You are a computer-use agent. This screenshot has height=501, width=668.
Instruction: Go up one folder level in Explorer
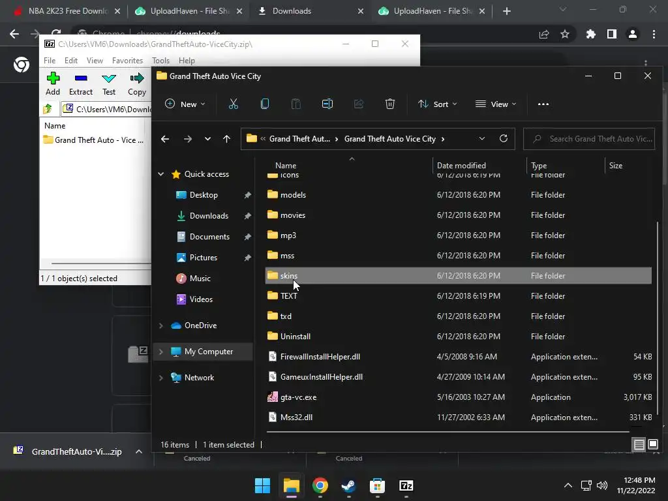pyautogui.click(x=226, y=139)
